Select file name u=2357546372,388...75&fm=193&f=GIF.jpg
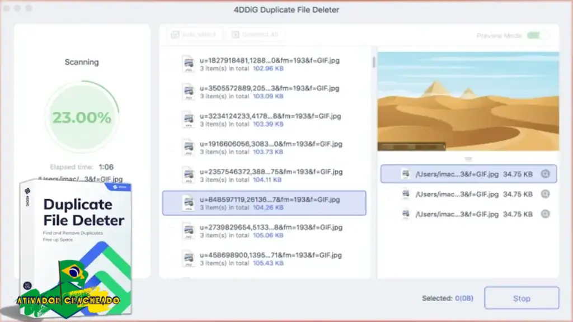Screen dimensions: 573x322 point(271,172)
